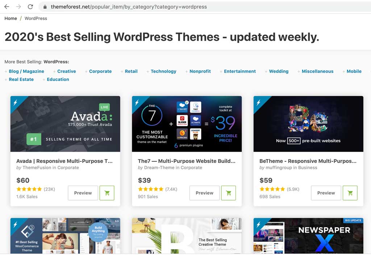Click the lightning badge on Avada thumbnail
The image size is (371, 255).
tap(16, 102)
